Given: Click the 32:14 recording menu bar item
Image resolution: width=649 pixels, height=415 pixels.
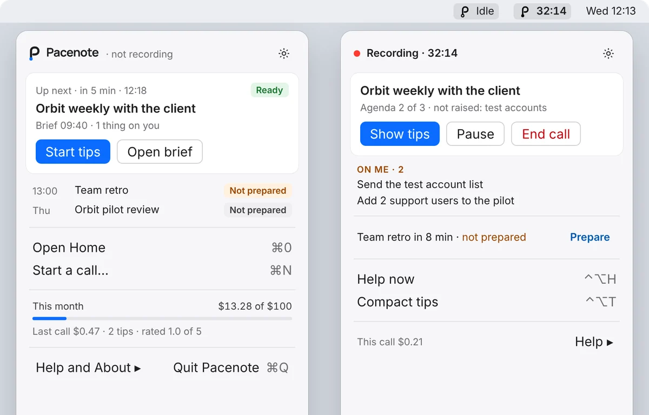Looking at the screenshot, I should coord(542,11).
